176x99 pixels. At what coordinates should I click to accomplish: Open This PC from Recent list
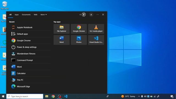[x=30, y=80]
